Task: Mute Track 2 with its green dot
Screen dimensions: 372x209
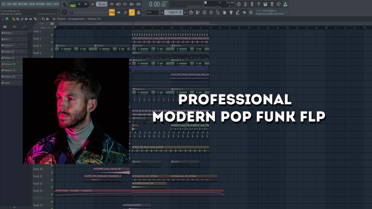Action: tap(52, 42)
